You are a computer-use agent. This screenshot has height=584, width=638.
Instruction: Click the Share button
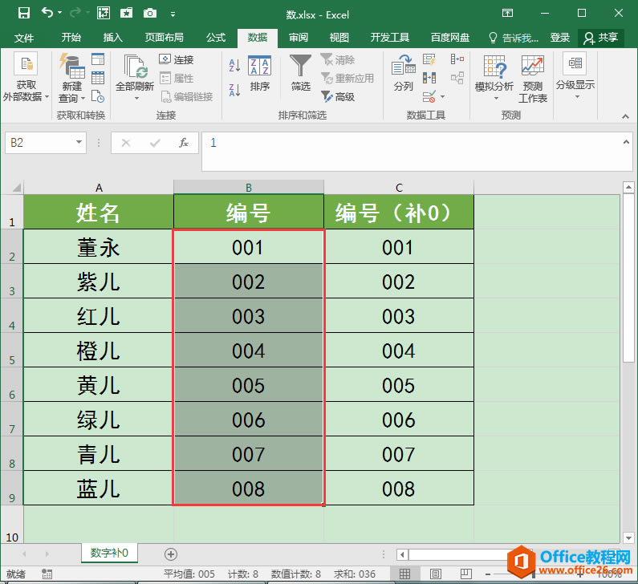(x=601, y=38)
